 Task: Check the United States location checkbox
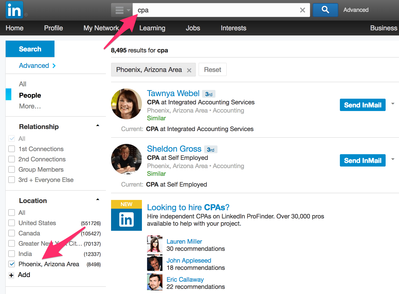12,223
